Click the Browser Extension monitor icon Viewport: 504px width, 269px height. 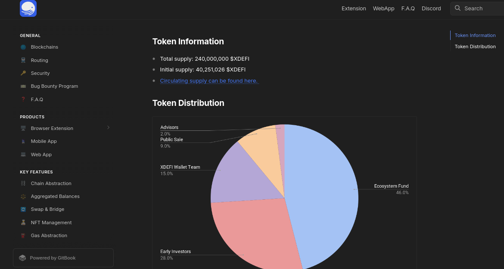23,128
